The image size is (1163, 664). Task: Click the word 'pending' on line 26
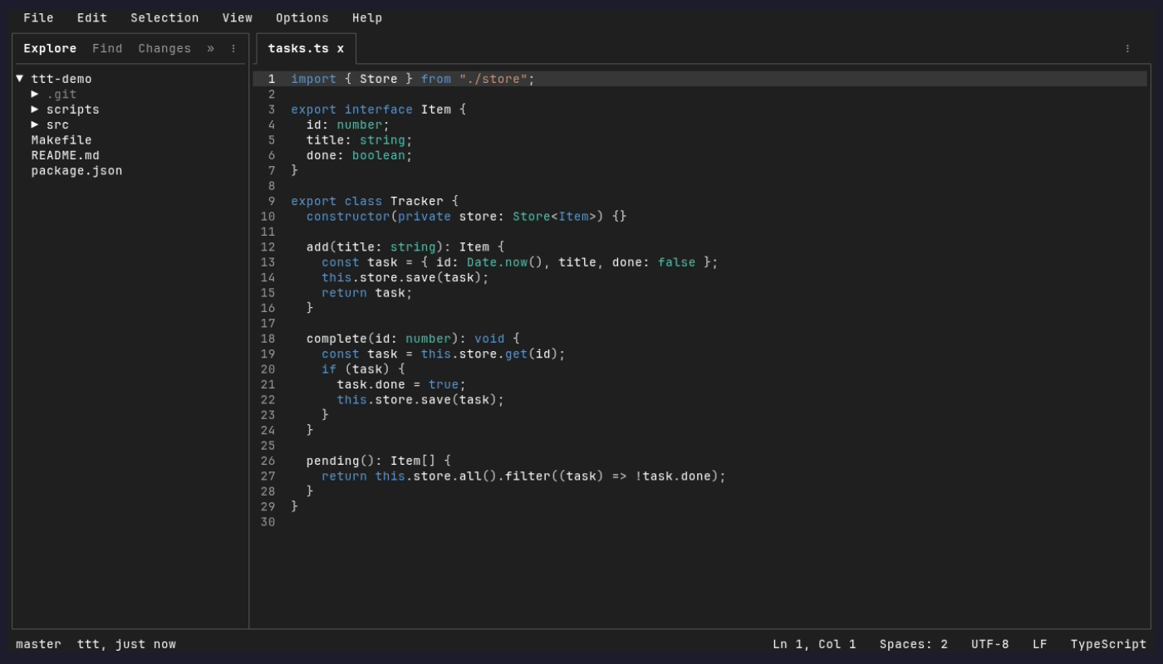333,461
